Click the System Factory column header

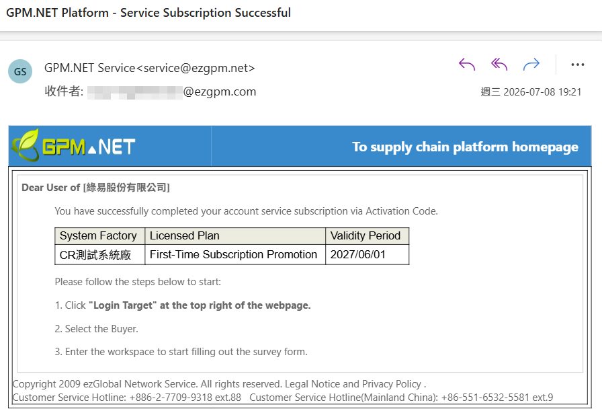tap(100, 235)
